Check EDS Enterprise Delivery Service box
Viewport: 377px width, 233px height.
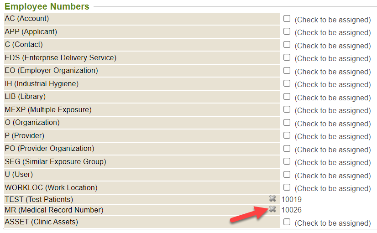[287, 57]
